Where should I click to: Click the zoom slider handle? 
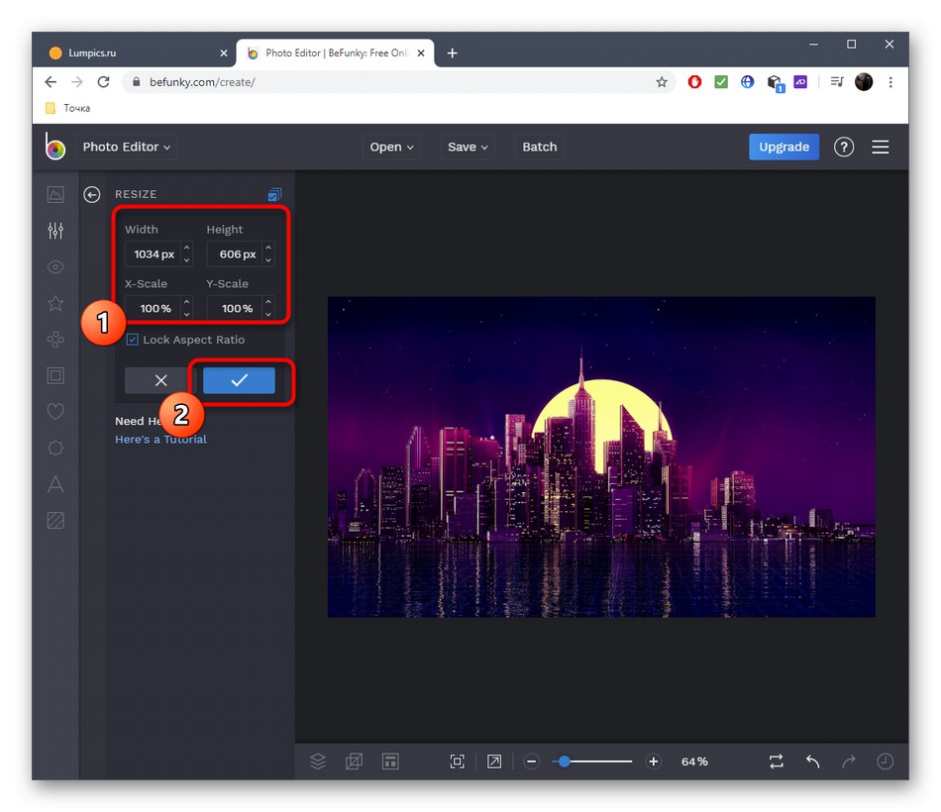tap(564, 761)
